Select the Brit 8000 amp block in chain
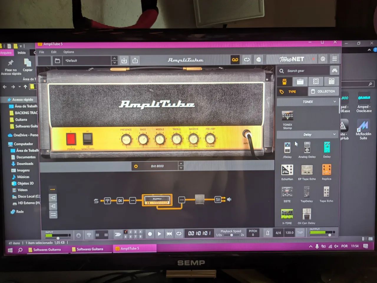Screen dimensions: 377x283 pos(157,200)
